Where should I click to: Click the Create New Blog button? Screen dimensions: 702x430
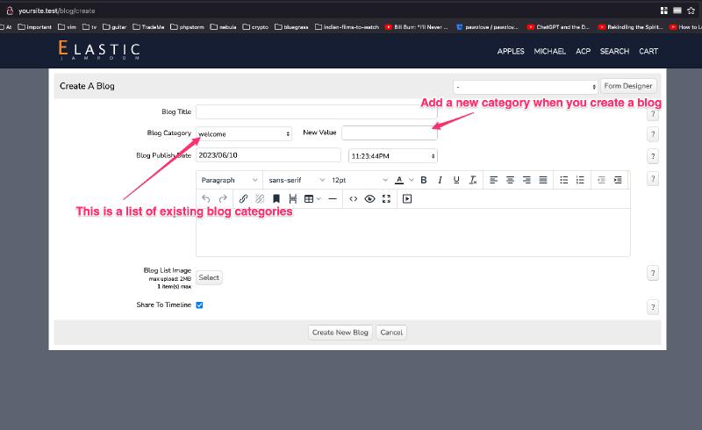pos(341,333)
